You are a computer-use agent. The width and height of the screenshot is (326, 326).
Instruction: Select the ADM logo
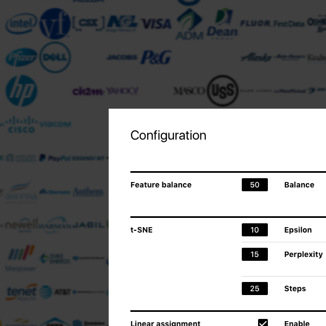pos(190,24)
